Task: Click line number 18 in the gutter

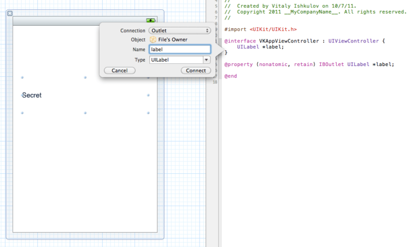Action: tap(215, 82)
